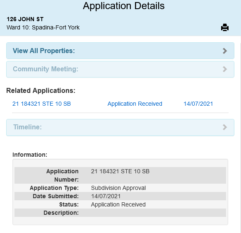Click the Date Submitted label
This screenshot has height=233, width=241.
55,196
